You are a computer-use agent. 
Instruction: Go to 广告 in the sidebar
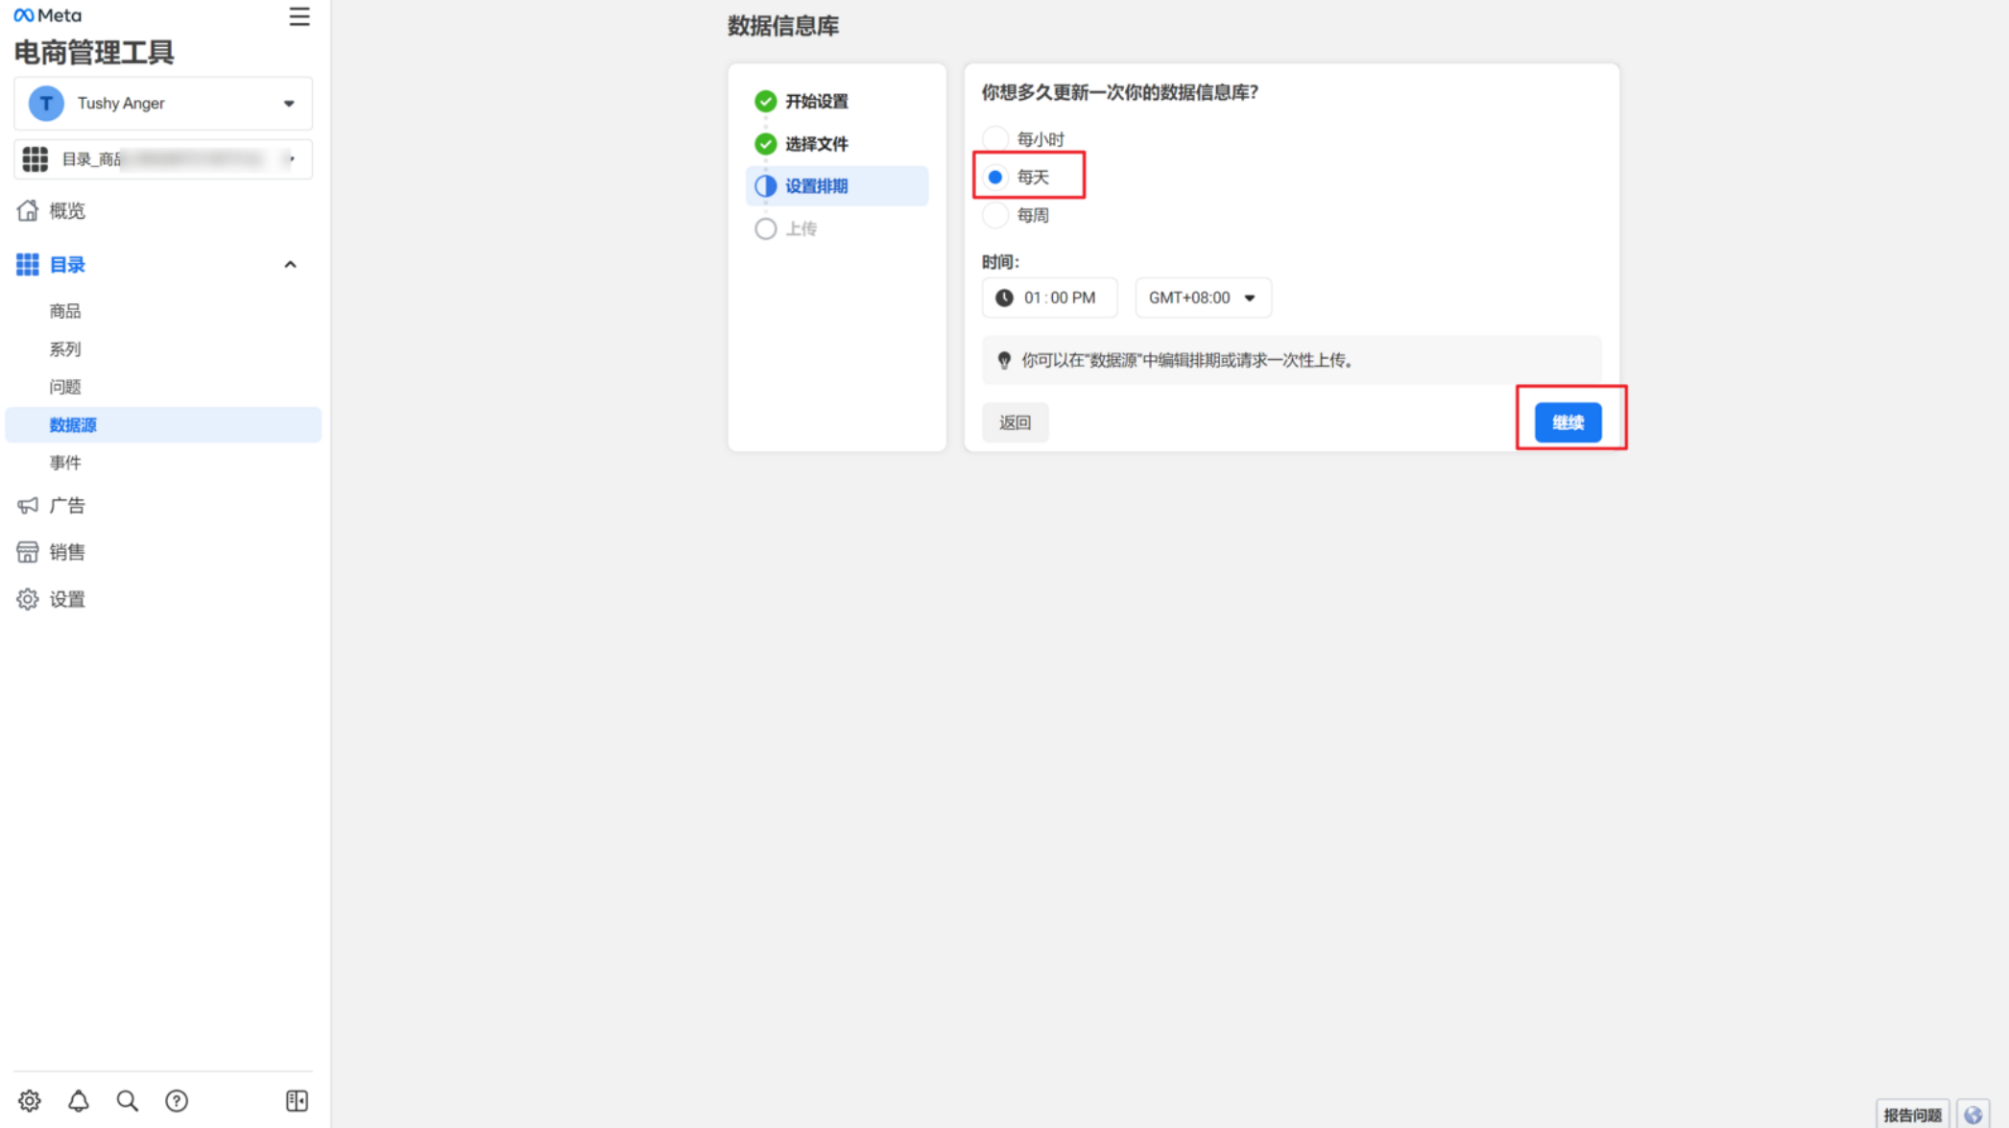67,505
